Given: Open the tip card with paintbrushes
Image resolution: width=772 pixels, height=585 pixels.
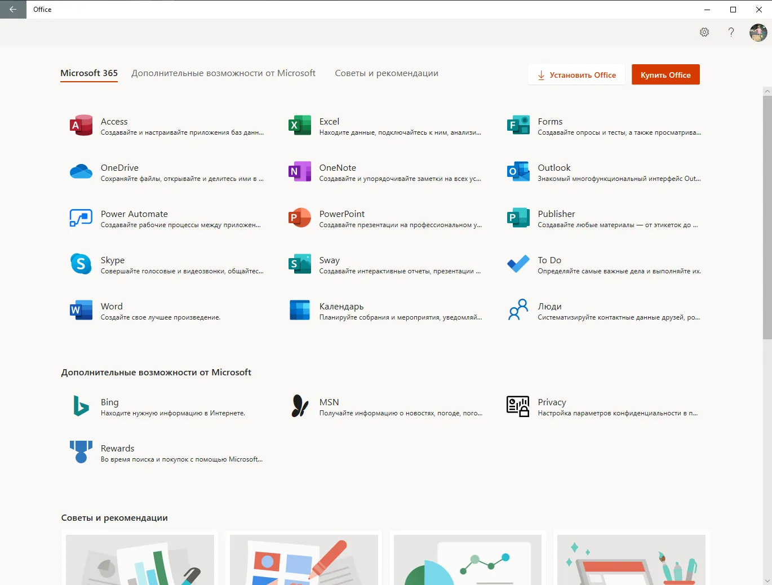Looking at the screenshot, I should pyautogui.click(x=631, y=558).
